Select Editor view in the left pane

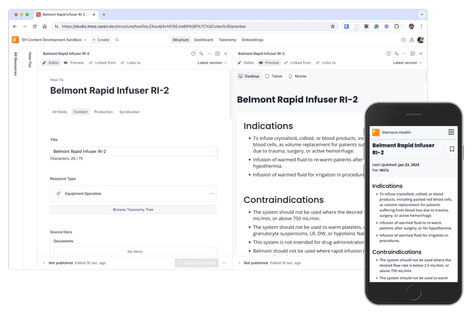pos(51,63)
